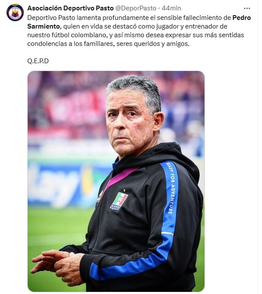Open the Deportivo Pasto profile avatar

click(x=15, y=13)
